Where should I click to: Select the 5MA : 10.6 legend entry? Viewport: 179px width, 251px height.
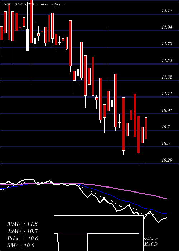pyautogui.click(x=21, y=246)
